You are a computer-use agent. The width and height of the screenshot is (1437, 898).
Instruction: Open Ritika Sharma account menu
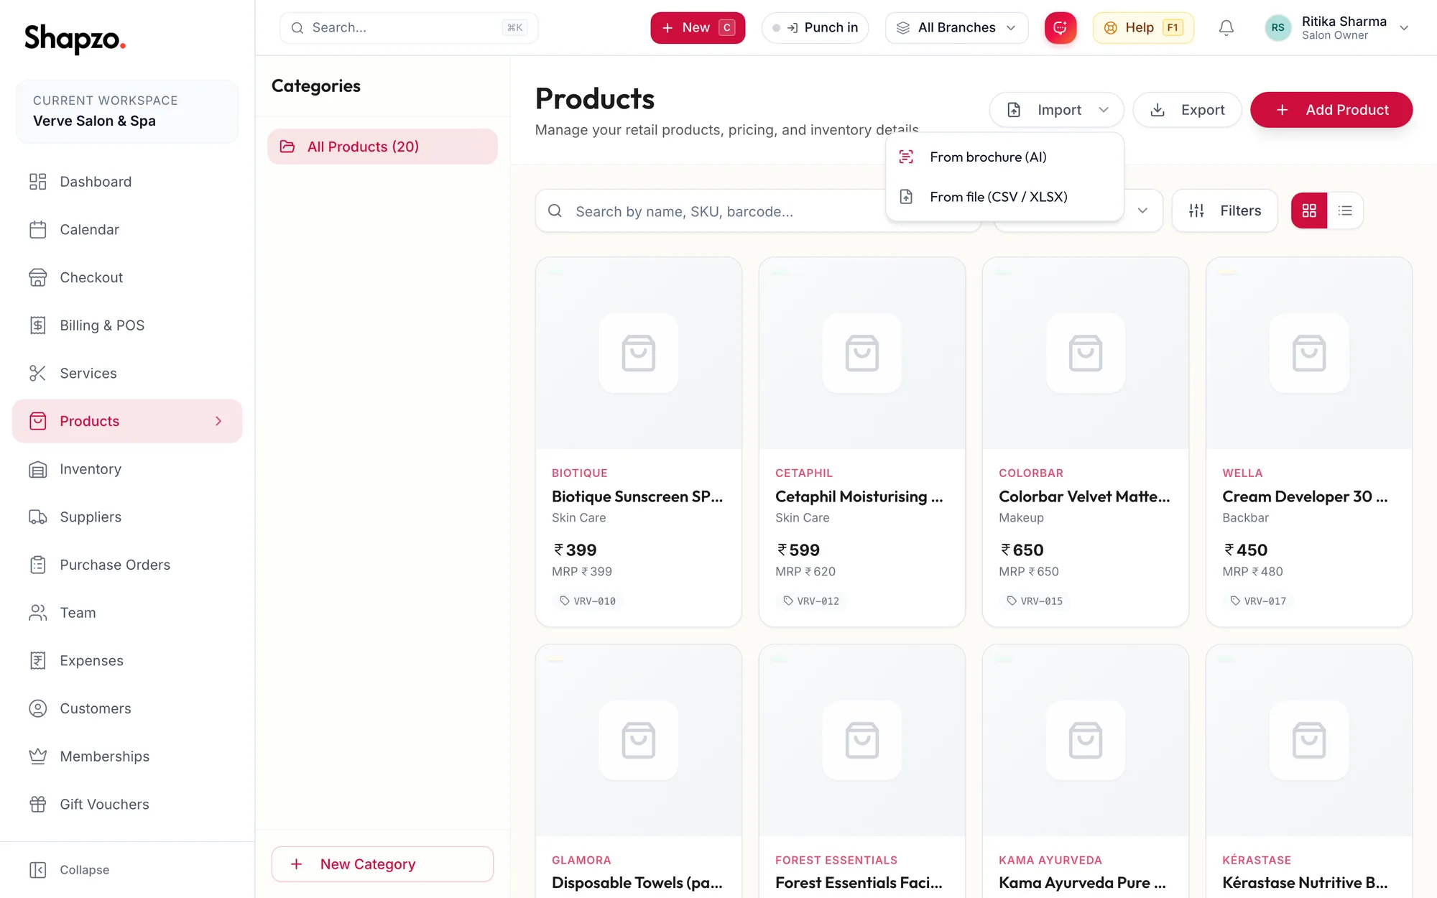point(1336,28)
